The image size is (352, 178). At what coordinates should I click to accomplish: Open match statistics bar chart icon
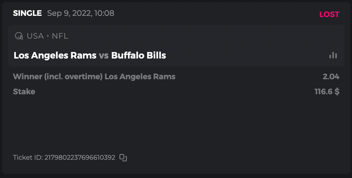tap(333, 55)
